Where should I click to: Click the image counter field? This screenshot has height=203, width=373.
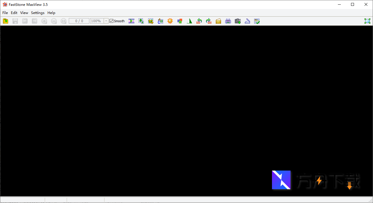point(79,21)
